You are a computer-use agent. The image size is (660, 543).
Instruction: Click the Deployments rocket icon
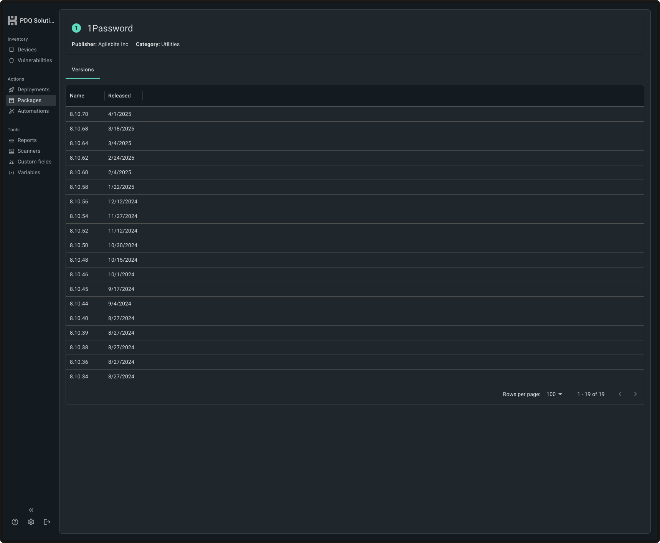tap(12, 90)
